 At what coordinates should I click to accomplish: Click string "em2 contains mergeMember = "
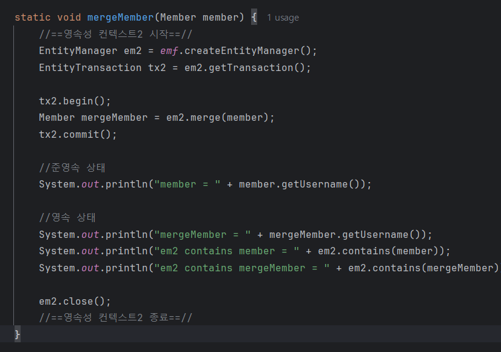pos(241,268)
